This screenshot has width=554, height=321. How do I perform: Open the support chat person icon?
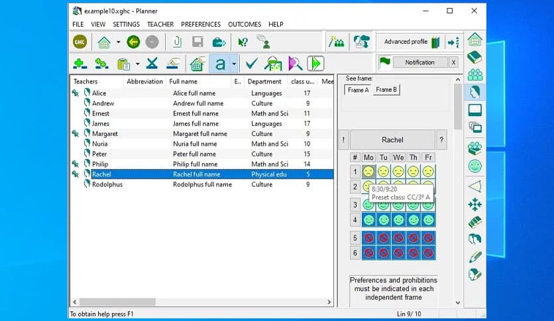(264, 42)
